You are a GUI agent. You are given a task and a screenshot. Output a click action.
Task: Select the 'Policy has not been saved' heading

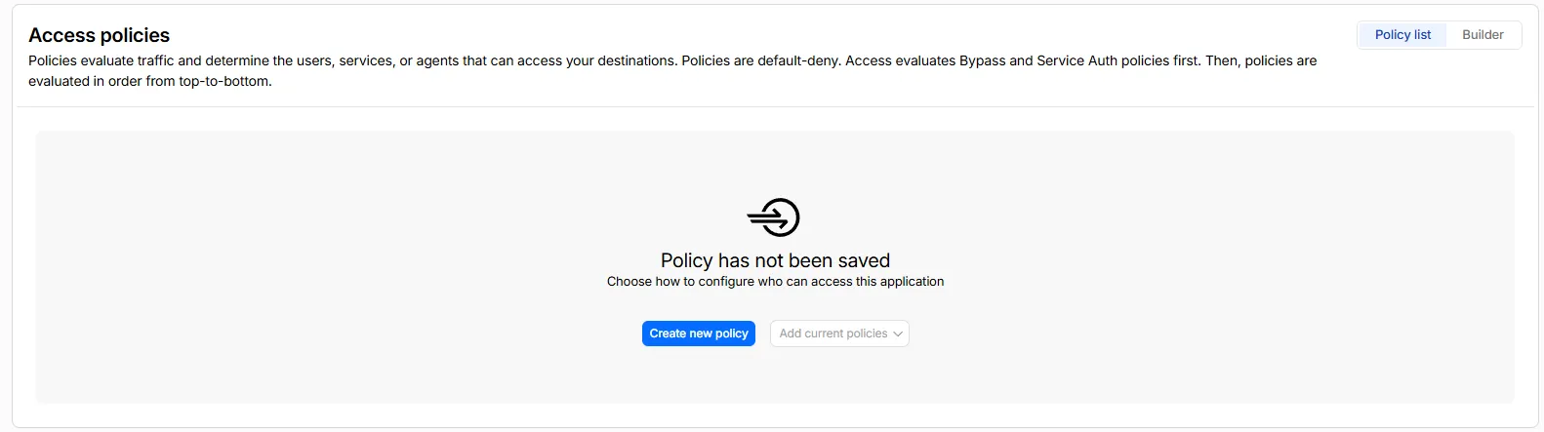(775, 260)
